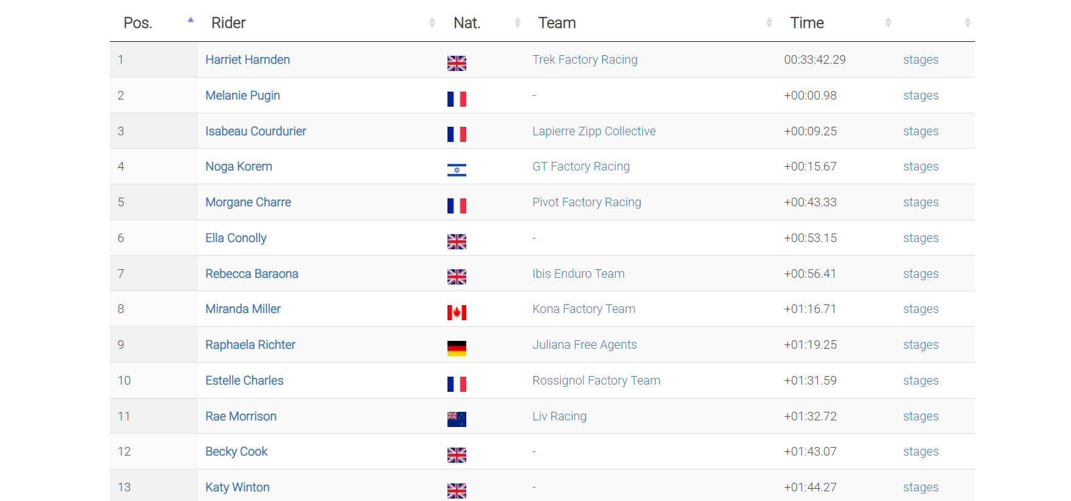
Task: Click the UK flag next to Becky Cook
Action: click(457, 455)
